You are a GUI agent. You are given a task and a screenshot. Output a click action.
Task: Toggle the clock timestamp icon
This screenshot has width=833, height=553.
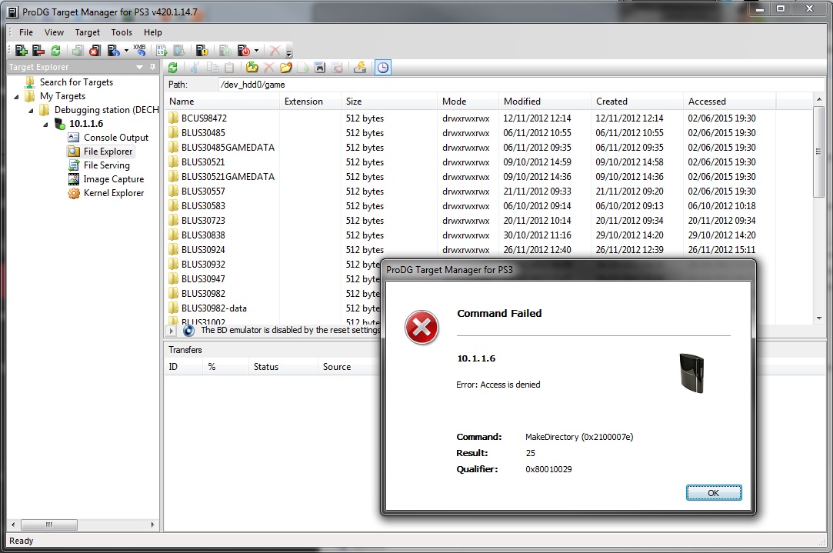[383, 68]
